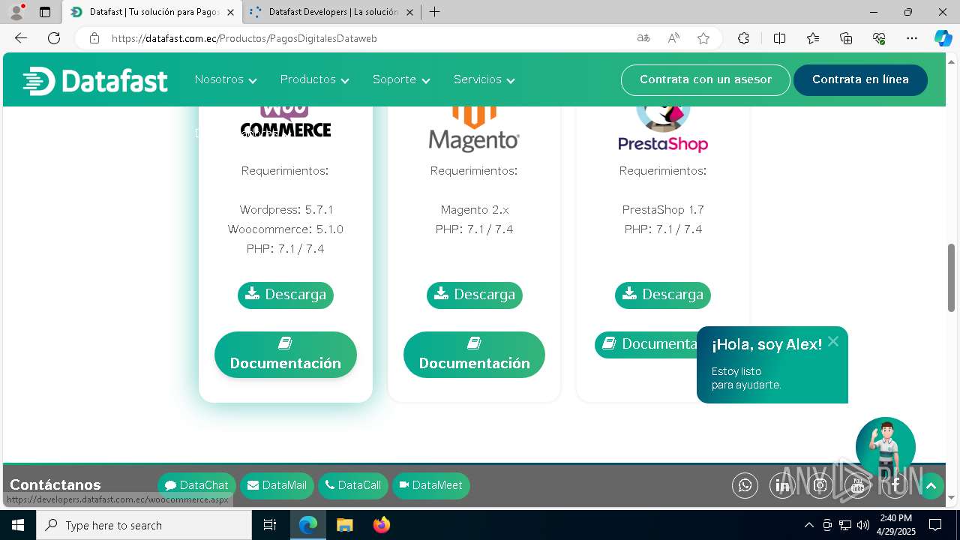Download the Magento plugin
Image resolution: width=960 pixels, height=540 pixels.
click(474, 295)
